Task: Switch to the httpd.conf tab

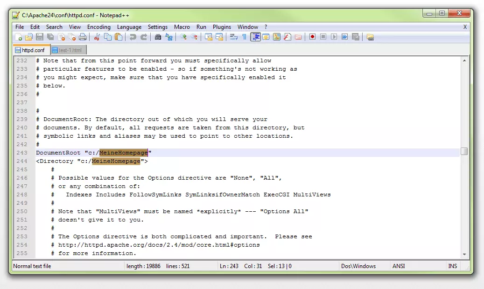Action: click(32, 50)
